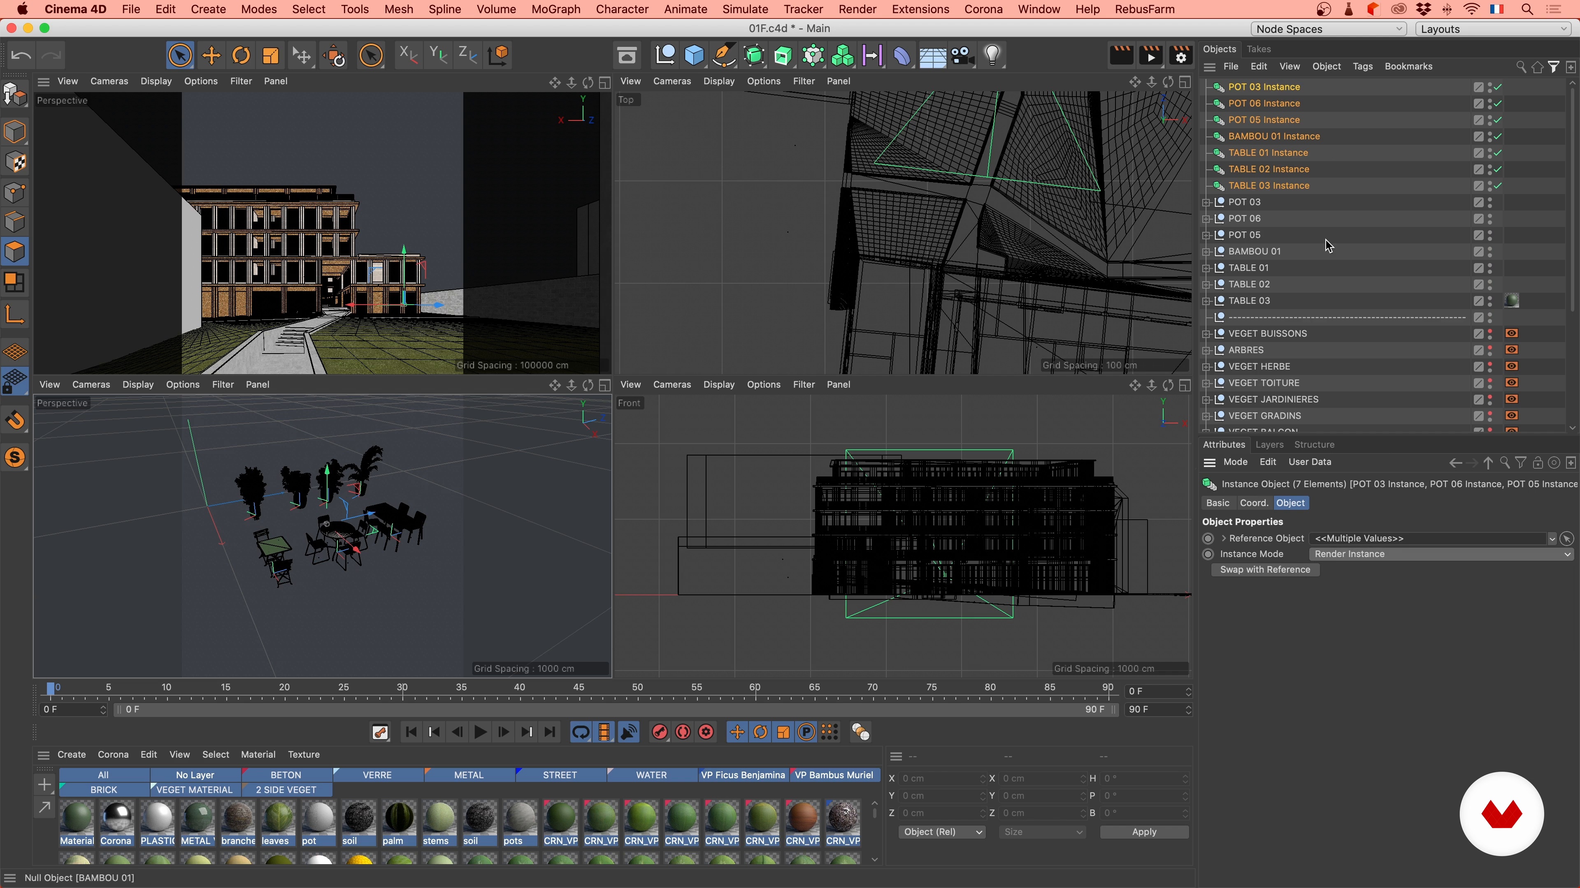1580x888 pixels.
Task: Select the Scale tool
Action: point(270,56)
